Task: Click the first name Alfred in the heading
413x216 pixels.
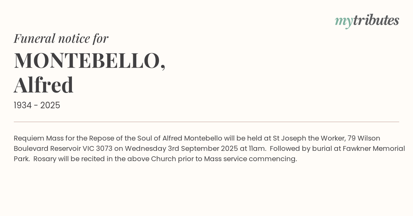Action: pos(43,85)
